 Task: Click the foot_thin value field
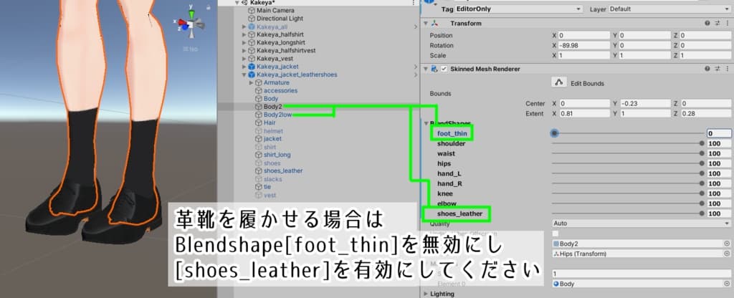[719, 133]
